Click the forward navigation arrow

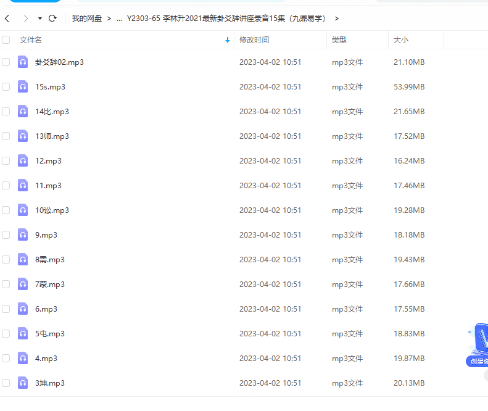pos(25,19)
